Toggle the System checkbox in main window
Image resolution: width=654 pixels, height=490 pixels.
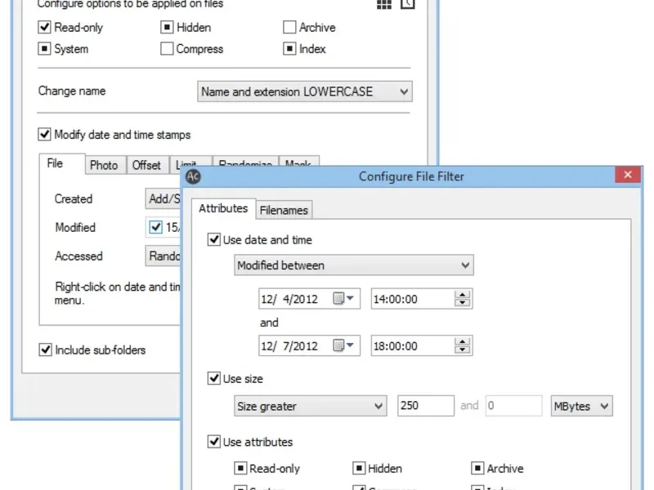[44, 49]
